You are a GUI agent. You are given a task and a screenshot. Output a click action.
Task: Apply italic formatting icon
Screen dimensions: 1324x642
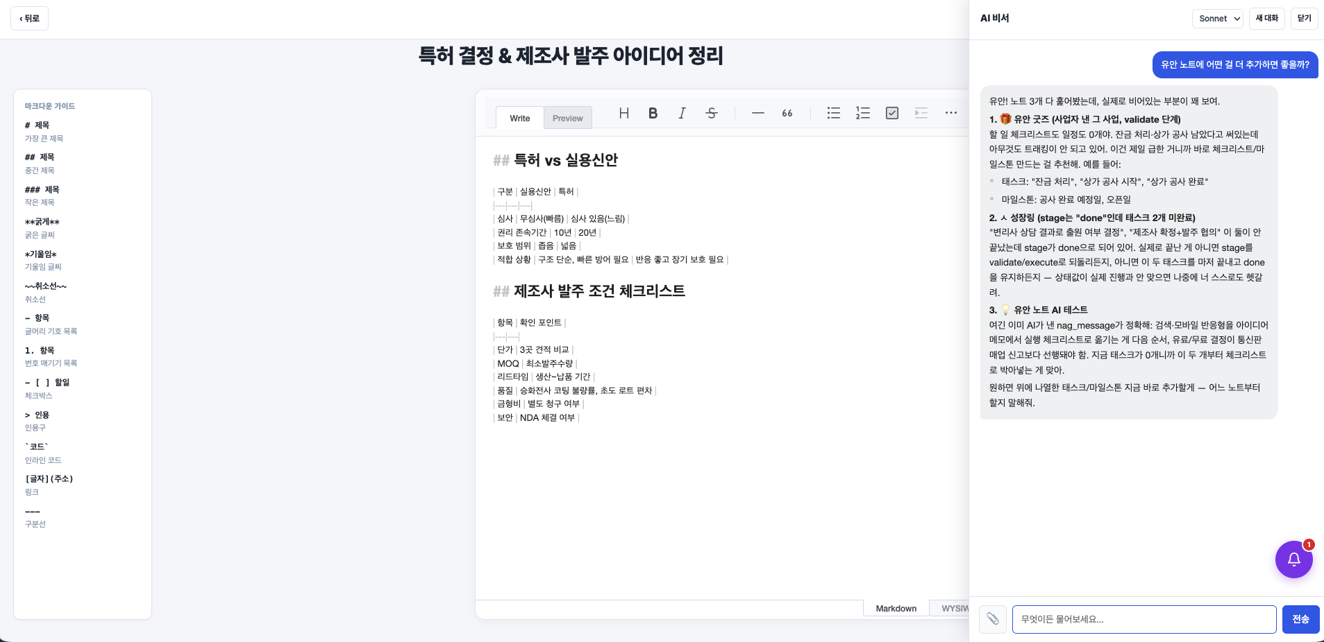pyautogui.click(x=682, y=113)
